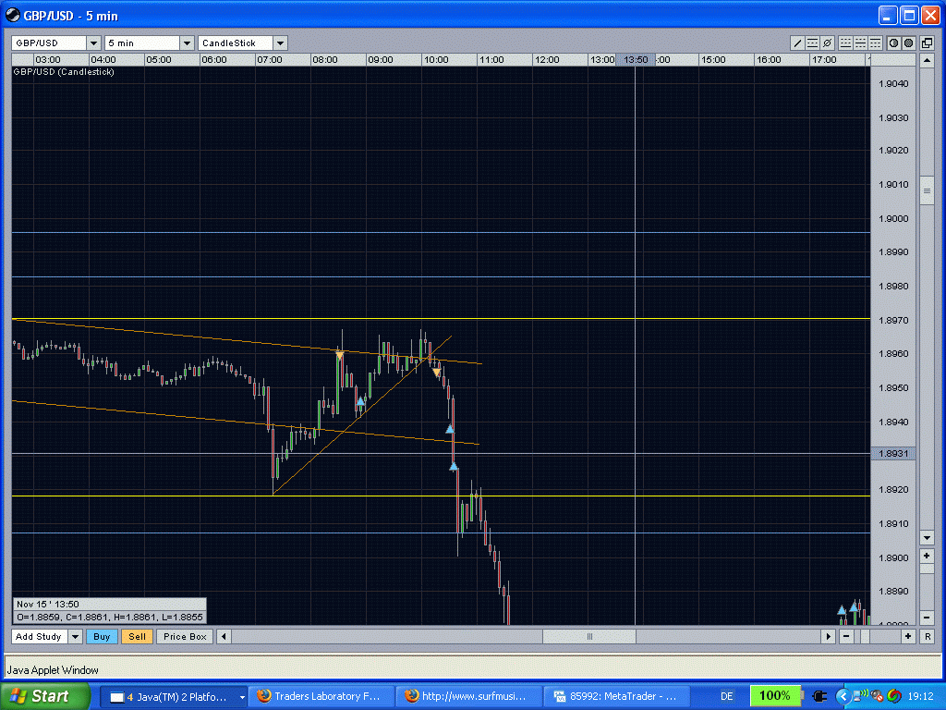The width and height of the screenshot is (946, 710).
Task: Click the orange Sell button
Action: pyautogui.click(x=137, y=636)
